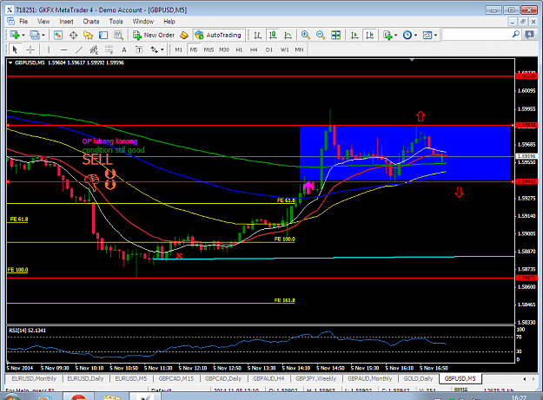Open the Templates icon
This screenshot has height=400, width=543.
pos(427,35)
